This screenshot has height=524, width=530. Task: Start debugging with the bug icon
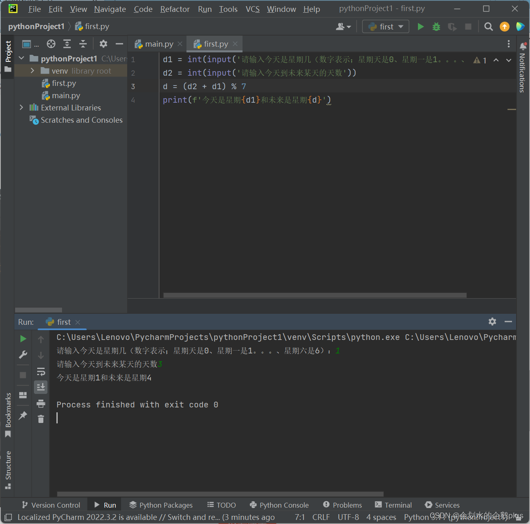pos(436,26)
